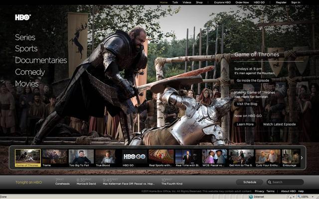Select HBO GO carousel thumbnail

pyautogui.click(x=135, y=158)
